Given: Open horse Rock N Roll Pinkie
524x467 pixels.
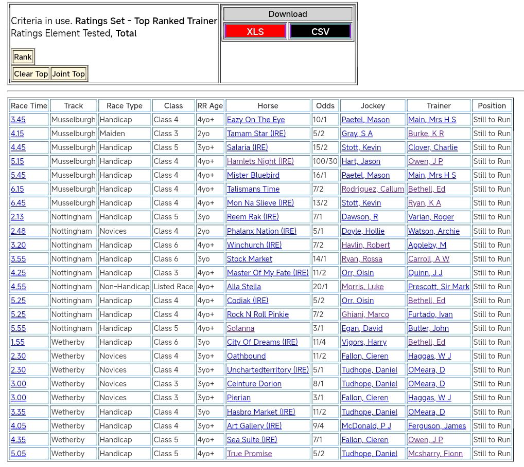Looking at the screenshot, I should (x=258, y=314).
